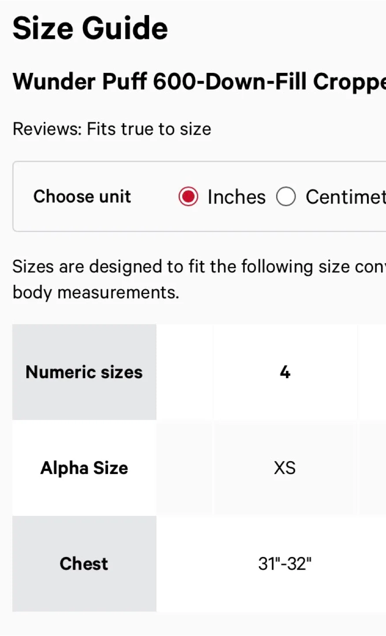
Task: Click the 'Sizes are designed to fit' text
Action: click(199, 267)
